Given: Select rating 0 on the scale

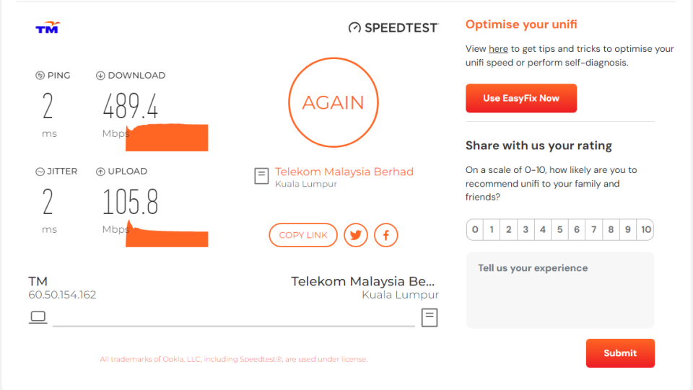Looking at the screenshot, I should [475, 229].
